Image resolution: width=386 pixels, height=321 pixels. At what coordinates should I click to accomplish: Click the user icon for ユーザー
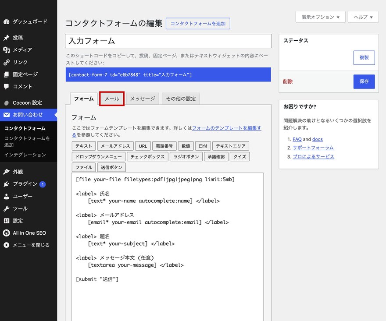coord(7,196)
